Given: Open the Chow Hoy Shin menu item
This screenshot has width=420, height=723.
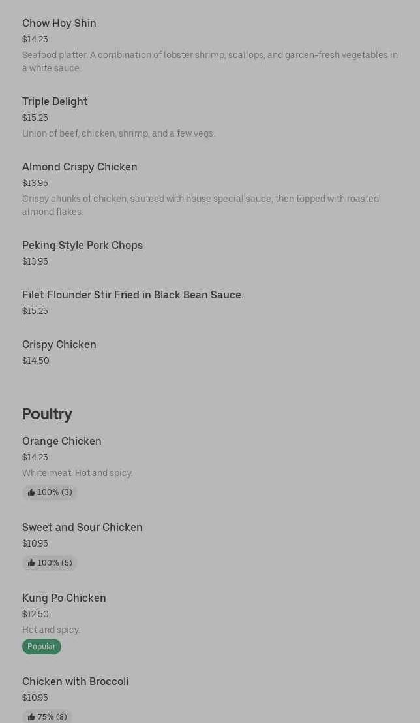Looking at the screenshot, I should pyautogui.click(x=59, y=24).
